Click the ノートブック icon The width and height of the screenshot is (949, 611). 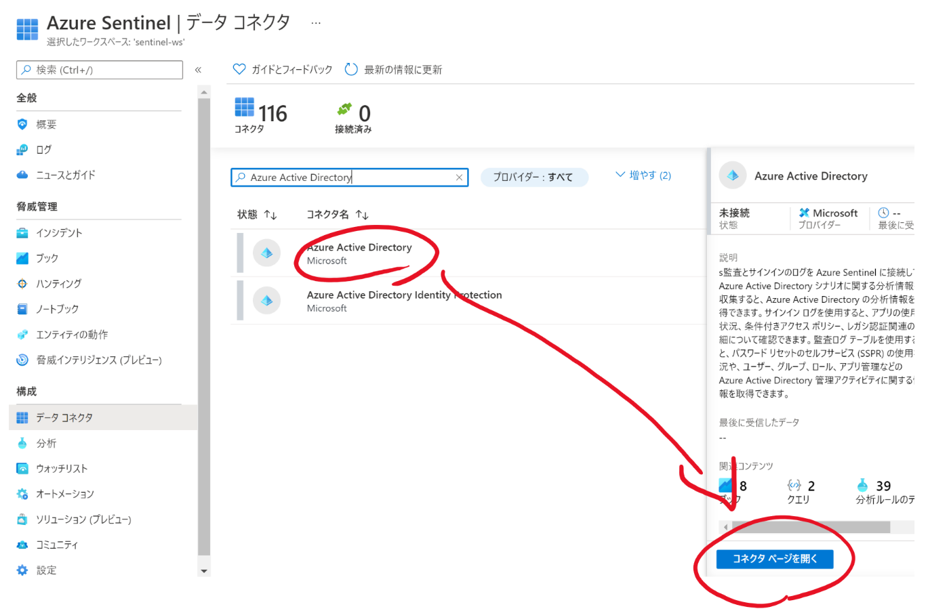click(x=22, y=309)
